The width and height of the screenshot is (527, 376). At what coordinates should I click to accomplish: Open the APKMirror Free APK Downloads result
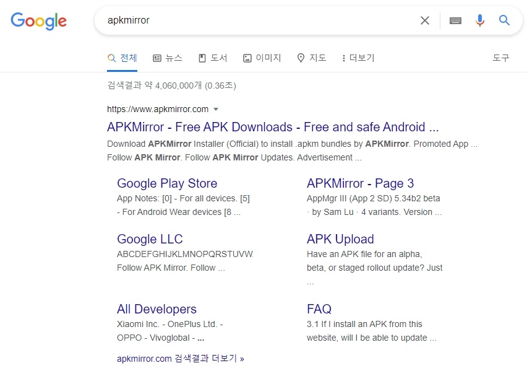pyautogui.click(x=273, y=127)
